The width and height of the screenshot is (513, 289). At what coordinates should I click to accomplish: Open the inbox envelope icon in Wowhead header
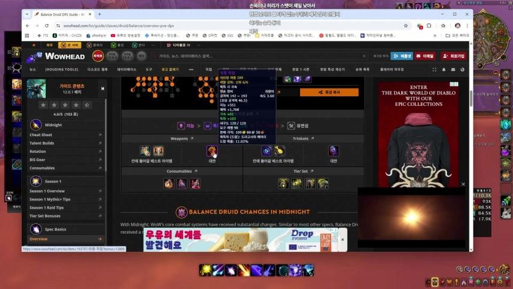pyautogui.click(x=453, y=69)
